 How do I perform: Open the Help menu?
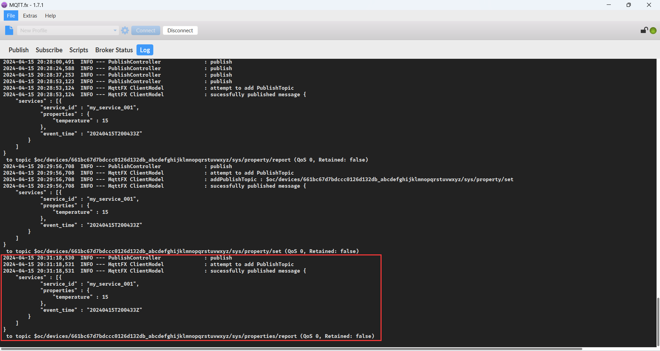pyautogui.click(x=50, y=15)
